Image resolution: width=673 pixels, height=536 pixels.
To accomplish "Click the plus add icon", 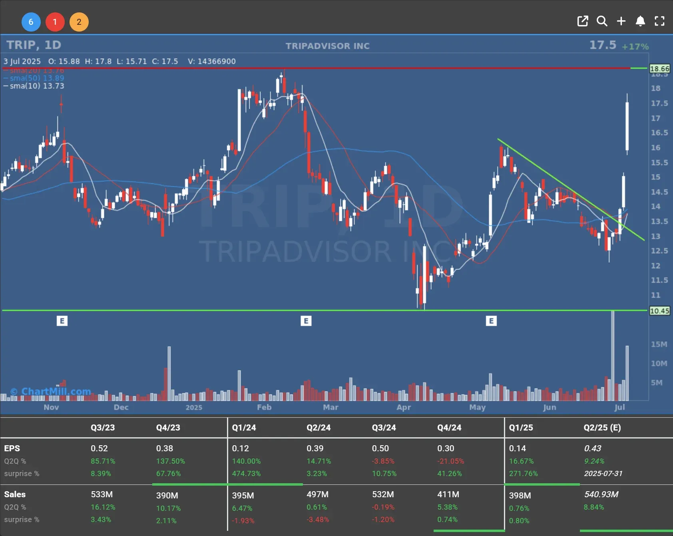I will [x=621, y=21].
